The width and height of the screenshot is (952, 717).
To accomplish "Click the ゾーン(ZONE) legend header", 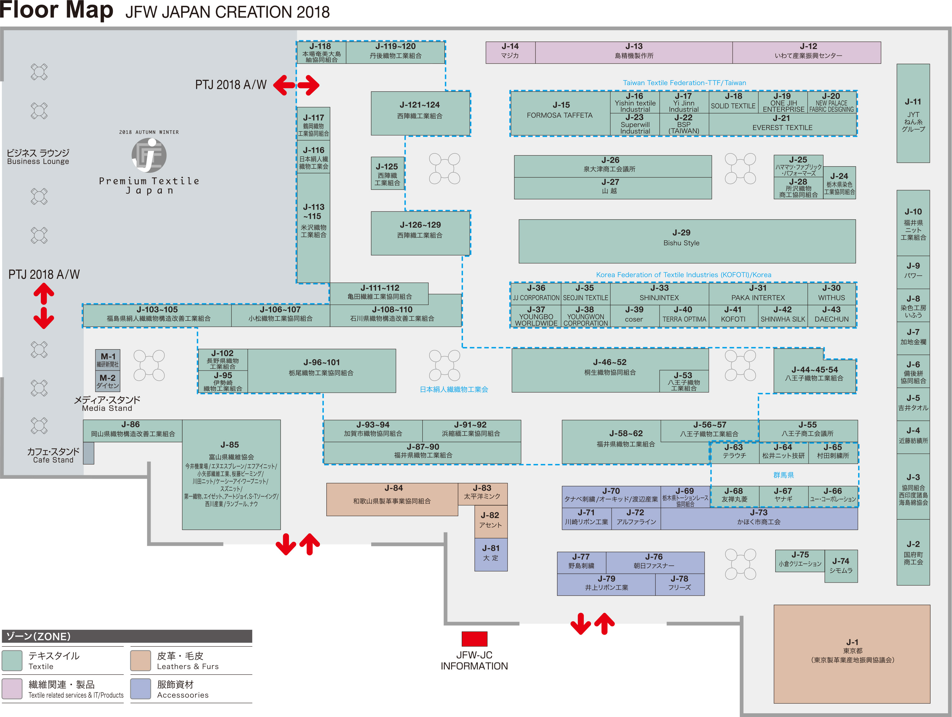I will [x=127, y=636].
